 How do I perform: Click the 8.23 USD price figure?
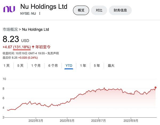tap(11, 39)
